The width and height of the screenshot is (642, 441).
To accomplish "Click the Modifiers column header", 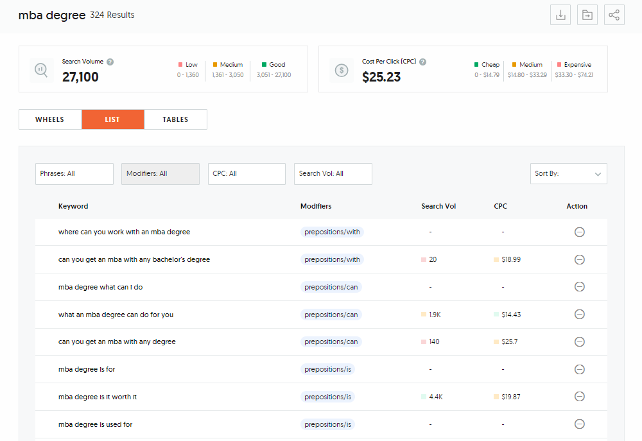I will 316,206.
